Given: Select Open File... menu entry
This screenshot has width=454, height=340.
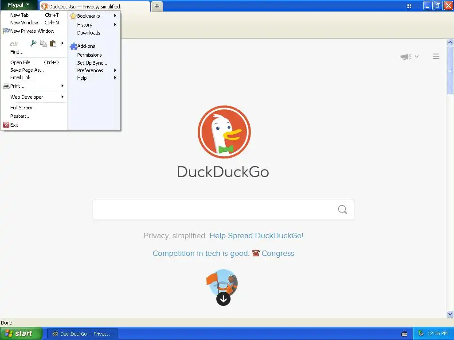Looking at the screenshot, I should pos(34,62).
